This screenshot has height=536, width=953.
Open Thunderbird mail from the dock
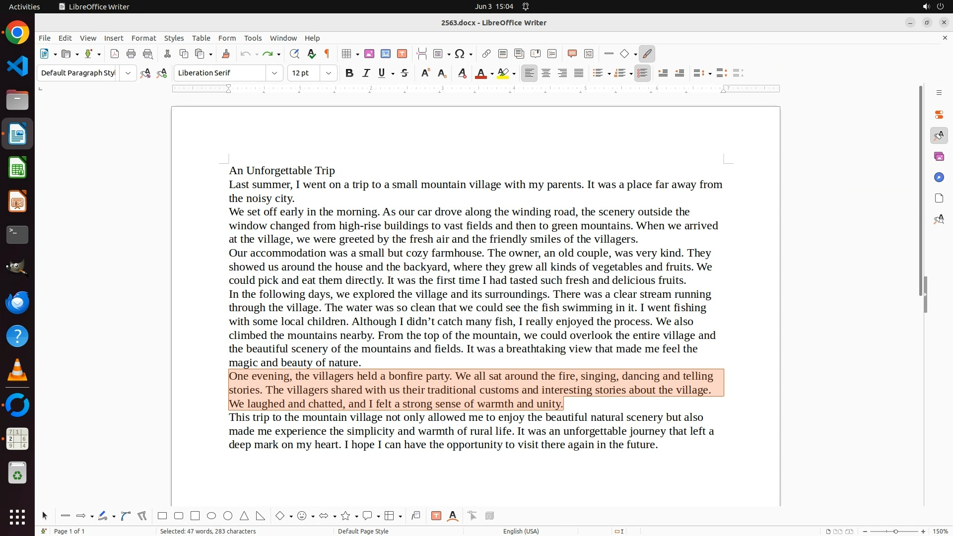click(x=17, y=302)
